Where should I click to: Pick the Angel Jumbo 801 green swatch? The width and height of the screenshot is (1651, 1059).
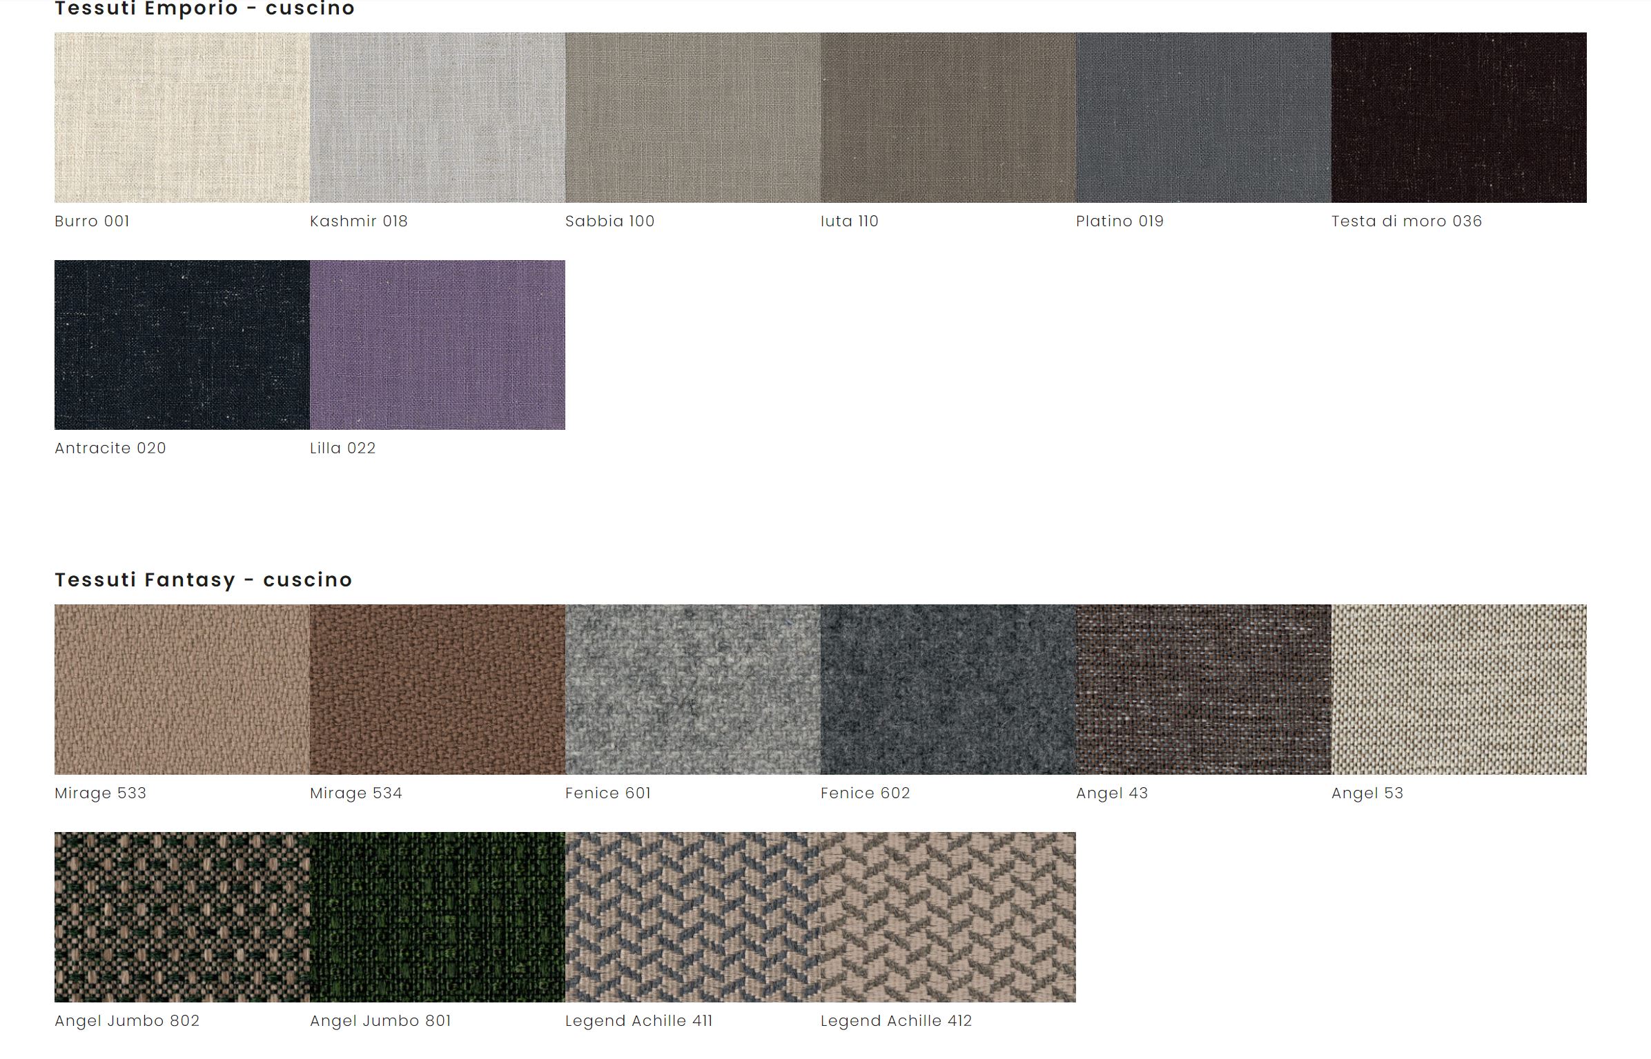[x=438, y=917]
